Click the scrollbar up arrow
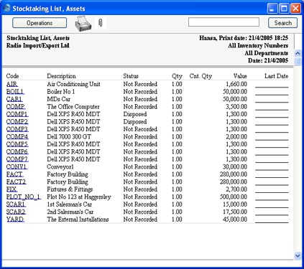304x269 pixels. [298, 53]
